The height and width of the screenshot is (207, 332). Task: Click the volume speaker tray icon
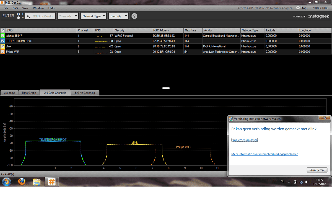(x=307, y=182)
